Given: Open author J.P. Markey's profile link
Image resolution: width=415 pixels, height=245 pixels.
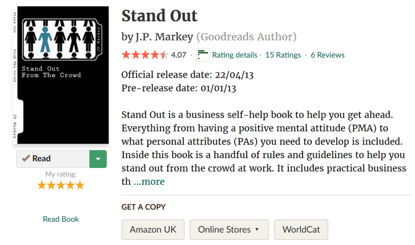Looking at the screenshot, I should point(165,37).
